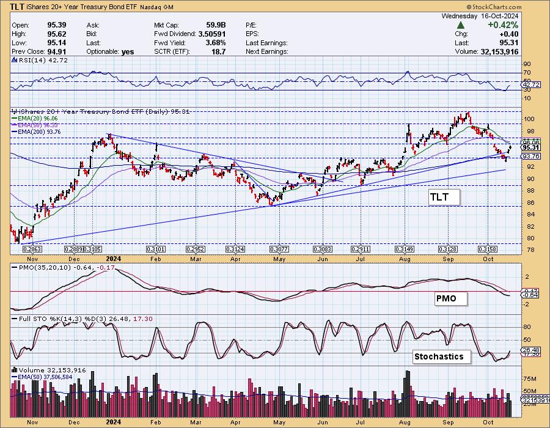
Task: Click the 'Next Earnings:' label
Action: point(267,51)
